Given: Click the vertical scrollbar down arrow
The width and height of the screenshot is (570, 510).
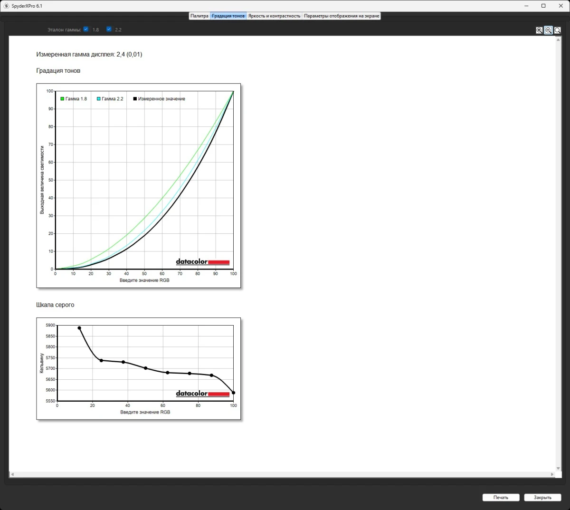Looking at the screenshot, I should [559, 468].
